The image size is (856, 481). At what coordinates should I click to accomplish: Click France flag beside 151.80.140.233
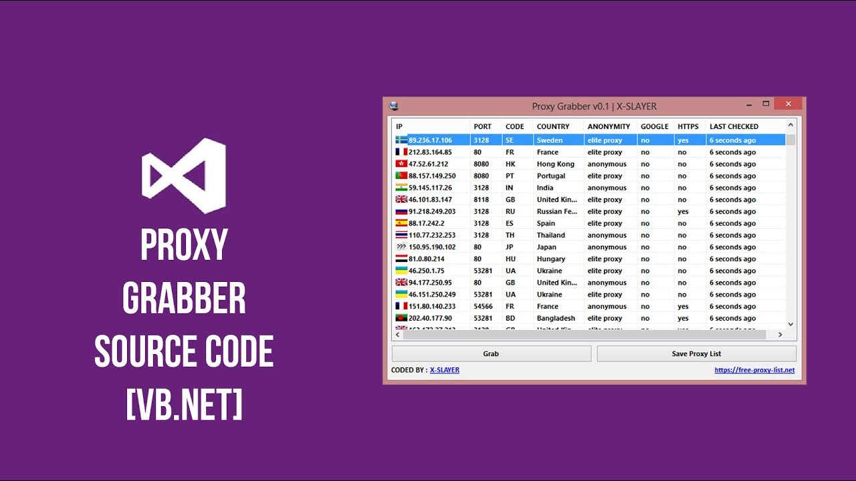pos(401,306)
